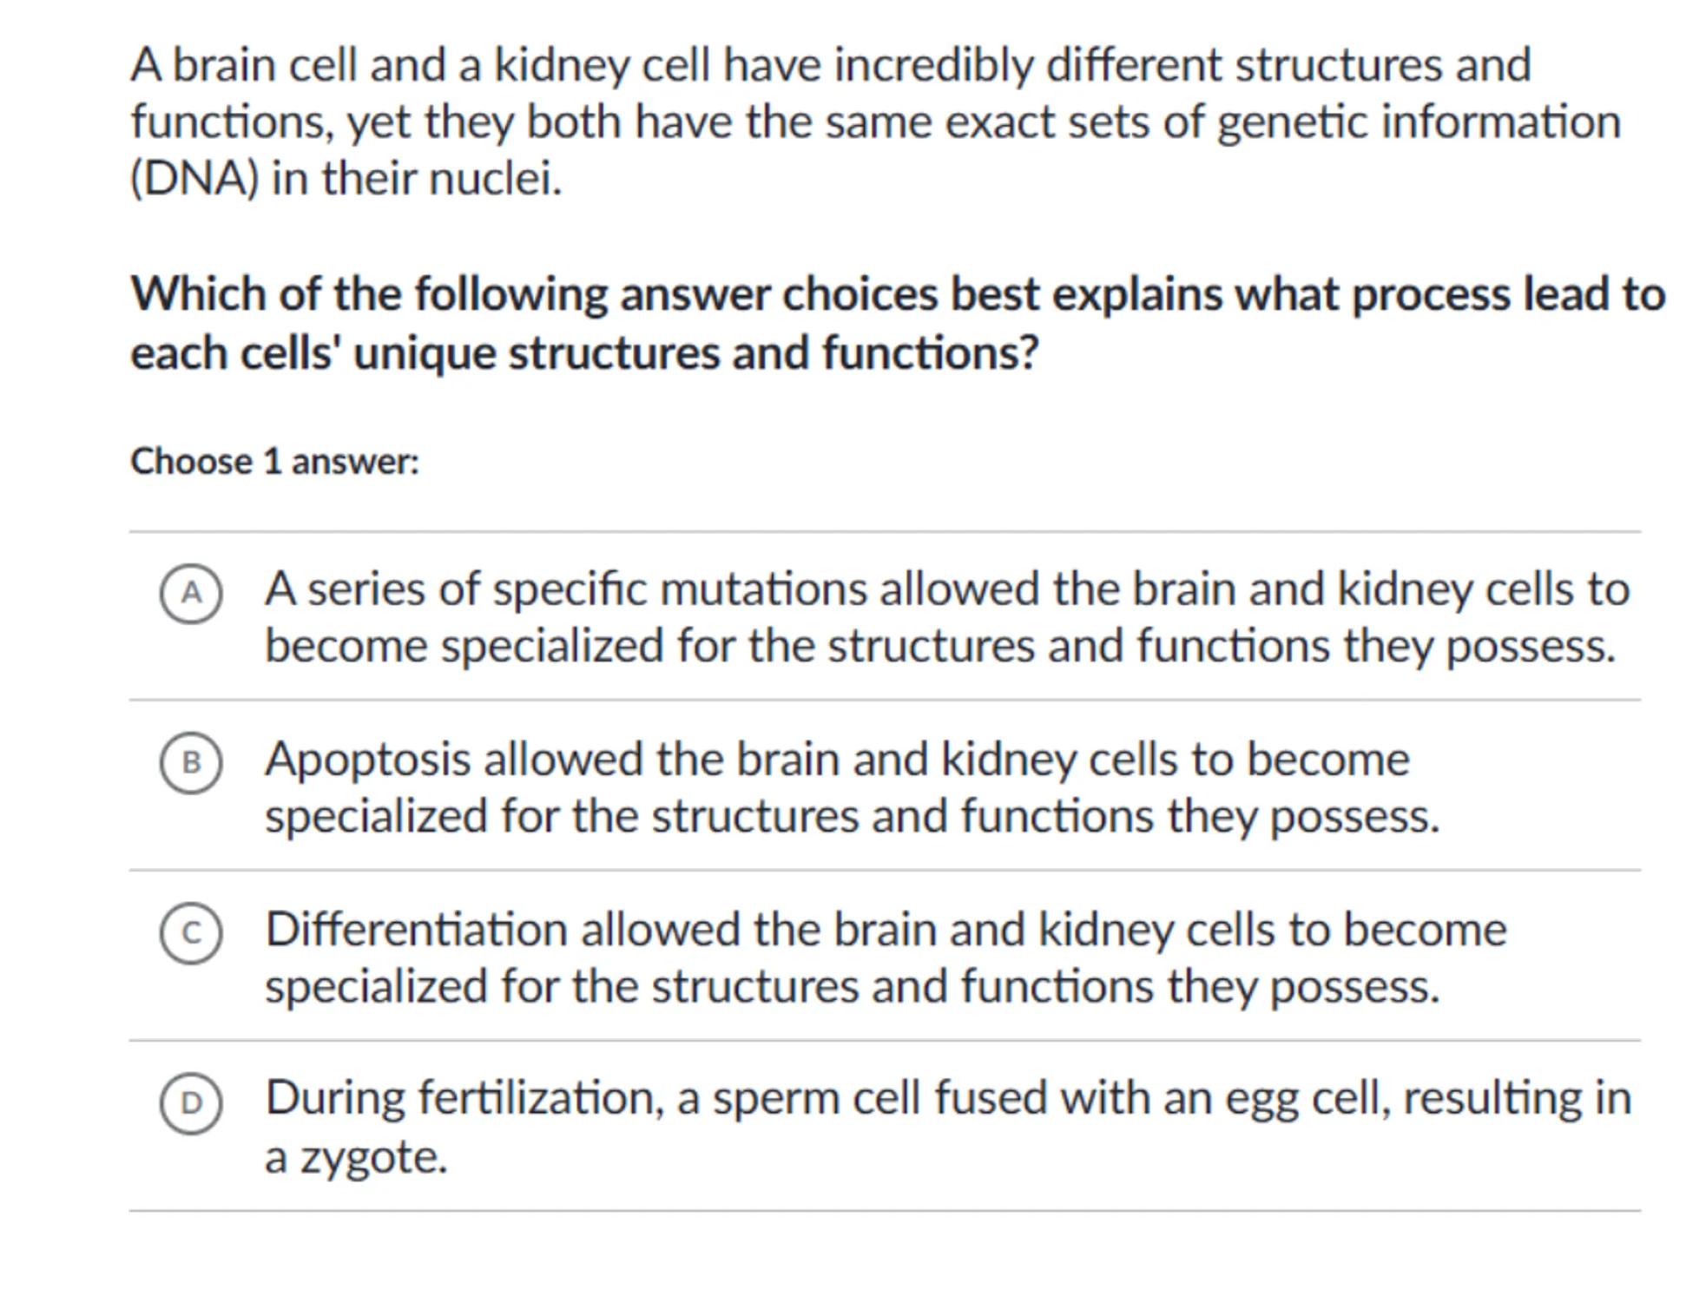Image resolution: width=1706 pixels, height=1316 pixels.
Task: Pick the fertilization and zygote answer
Action: (x=946, y=1126)
